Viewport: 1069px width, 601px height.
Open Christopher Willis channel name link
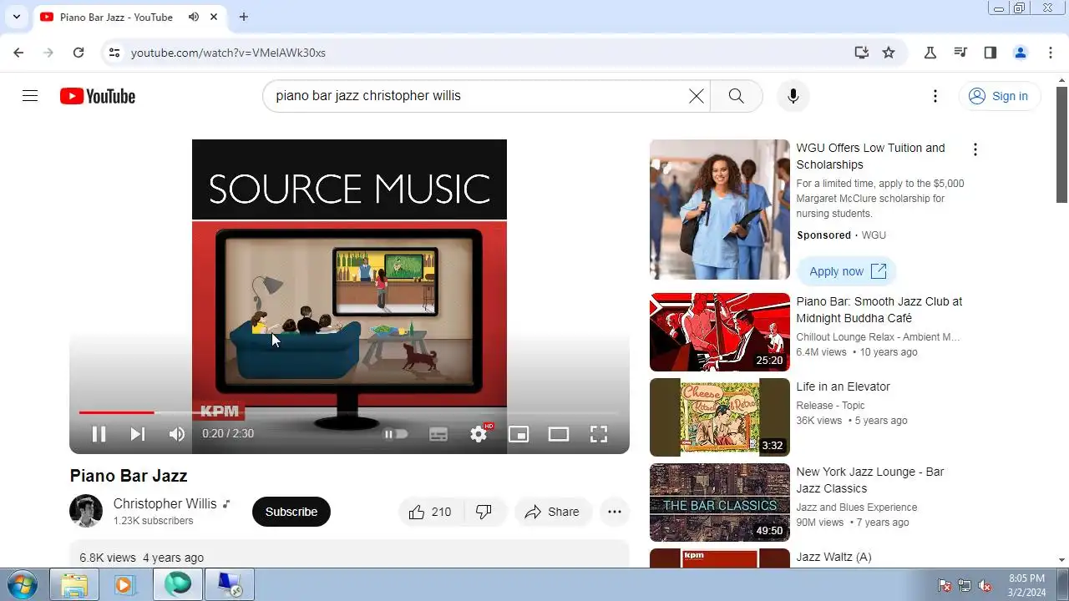pyautogui.click(x=165, y=503)
